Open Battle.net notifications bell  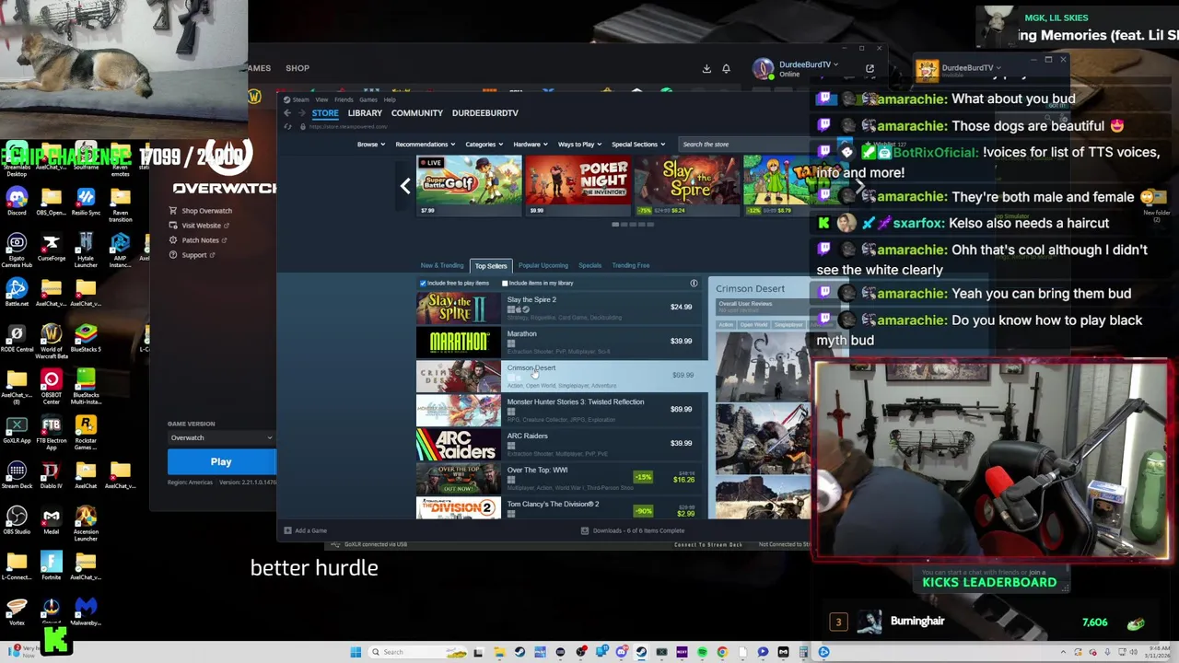(726, 68)
